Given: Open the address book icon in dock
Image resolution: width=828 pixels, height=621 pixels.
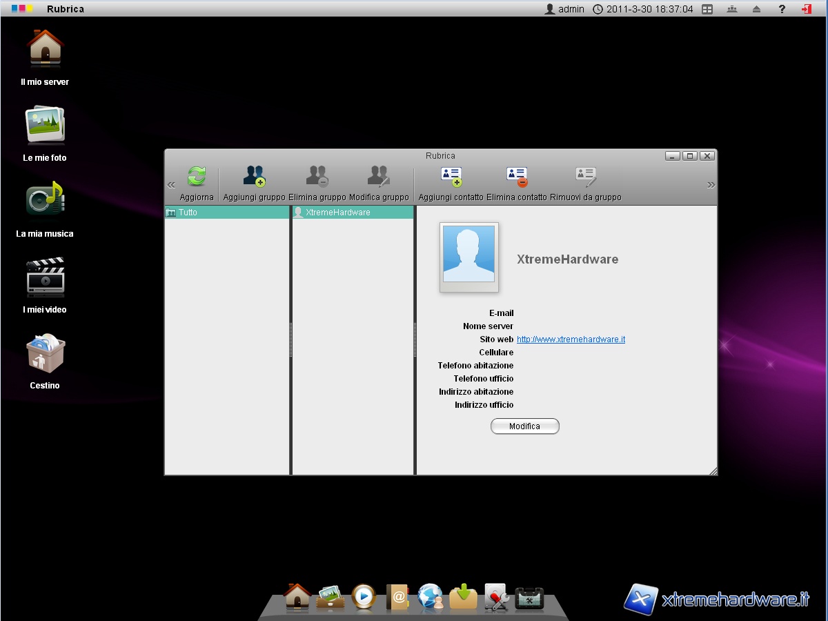Looking at the screenshot, I should coord(397,596).
